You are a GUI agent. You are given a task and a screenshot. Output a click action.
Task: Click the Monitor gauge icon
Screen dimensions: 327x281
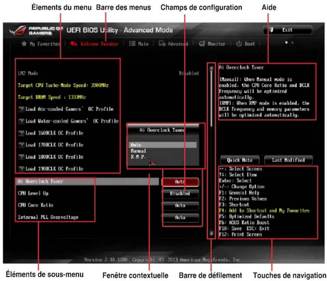202,44
